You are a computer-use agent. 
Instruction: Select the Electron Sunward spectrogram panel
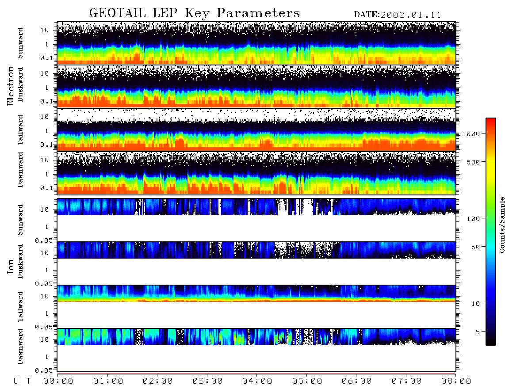pyautogui.click(x=256, y=43)
